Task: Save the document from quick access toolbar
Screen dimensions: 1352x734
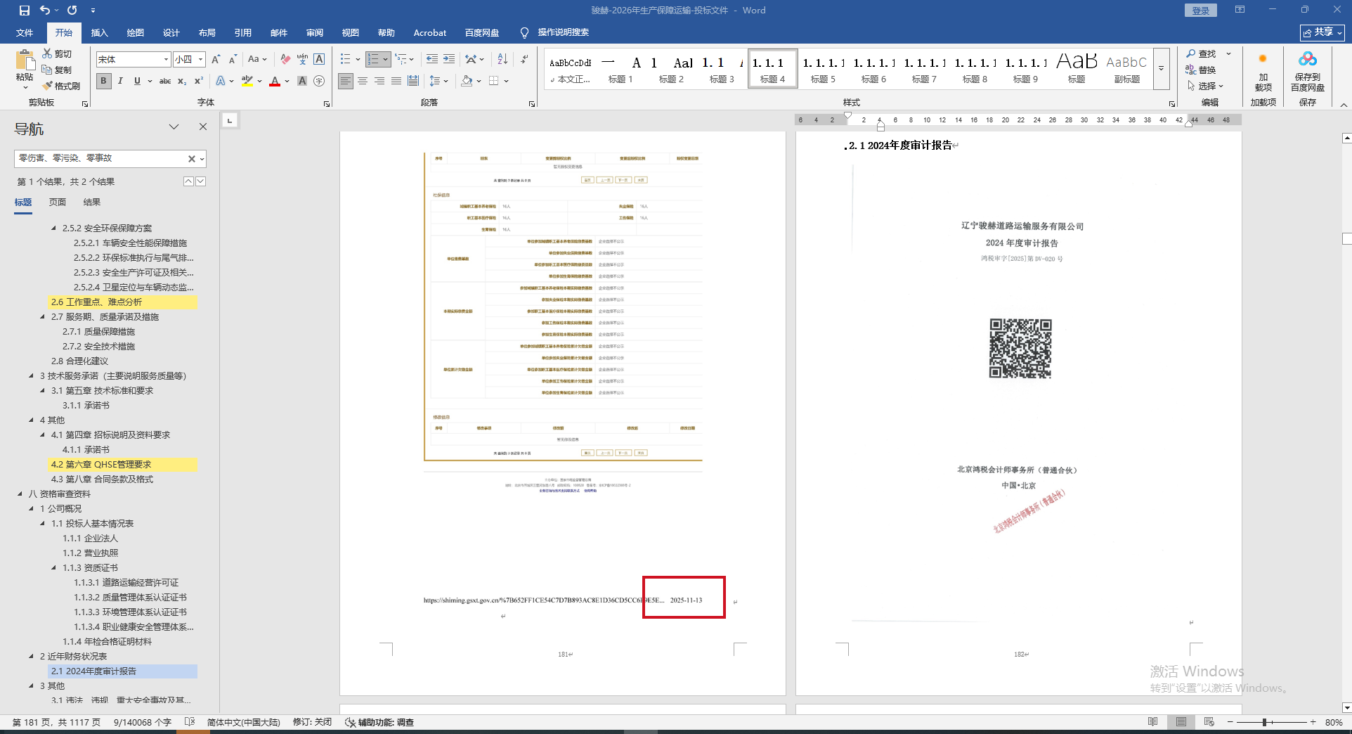Action: click(24, 10)
